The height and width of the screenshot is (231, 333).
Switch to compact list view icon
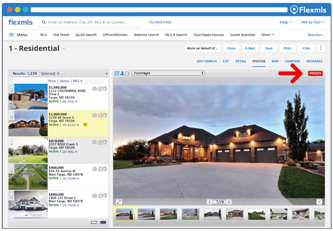(x=103, y=222)
